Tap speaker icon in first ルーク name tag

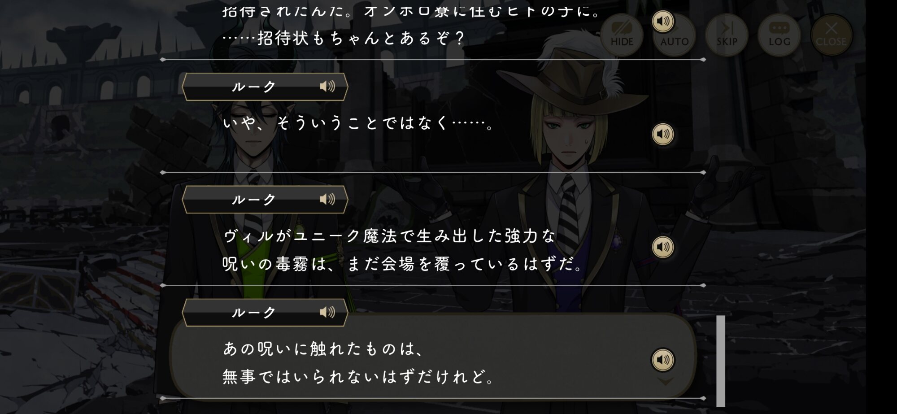coord(327,86)
